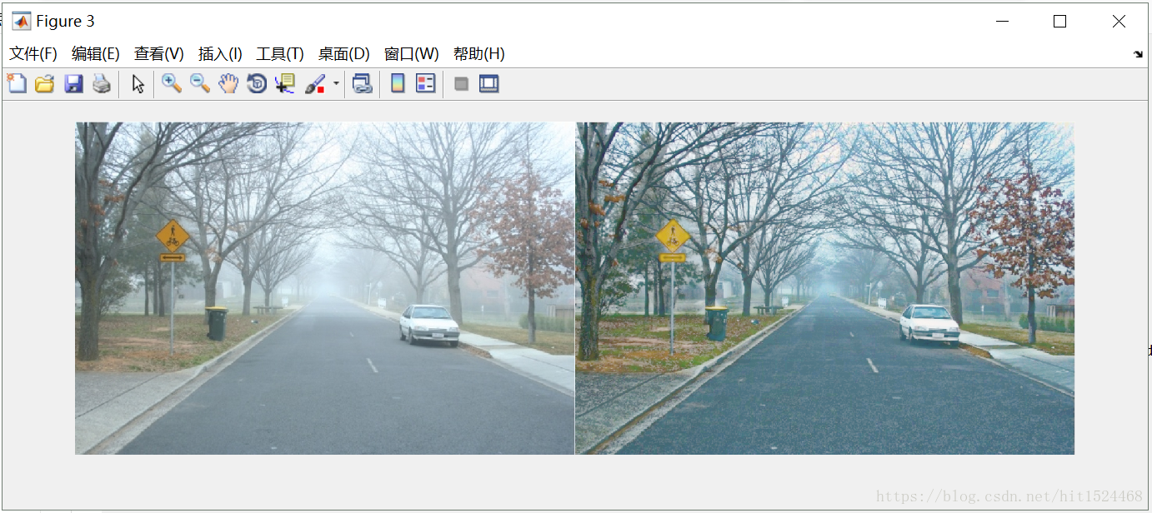Click the Link Plot icon

[362, 83]
